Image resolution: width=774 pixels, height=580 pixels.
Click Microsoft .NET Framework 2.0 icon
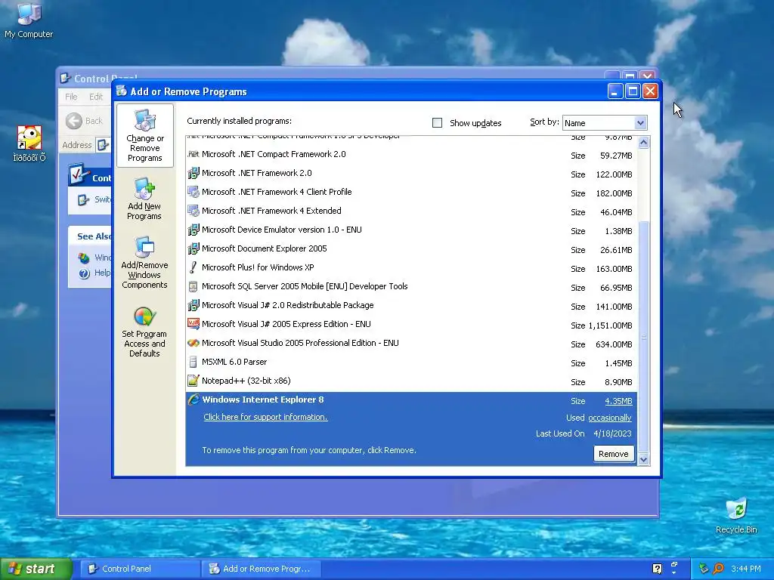[193, 173]
